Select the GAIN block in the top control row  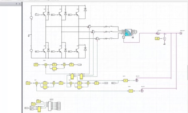click(x=54, y=65)
